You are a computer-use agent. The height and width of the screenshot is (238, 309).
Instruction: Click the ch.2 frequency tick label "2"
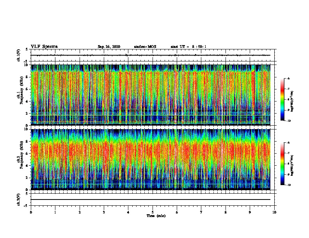27,178
